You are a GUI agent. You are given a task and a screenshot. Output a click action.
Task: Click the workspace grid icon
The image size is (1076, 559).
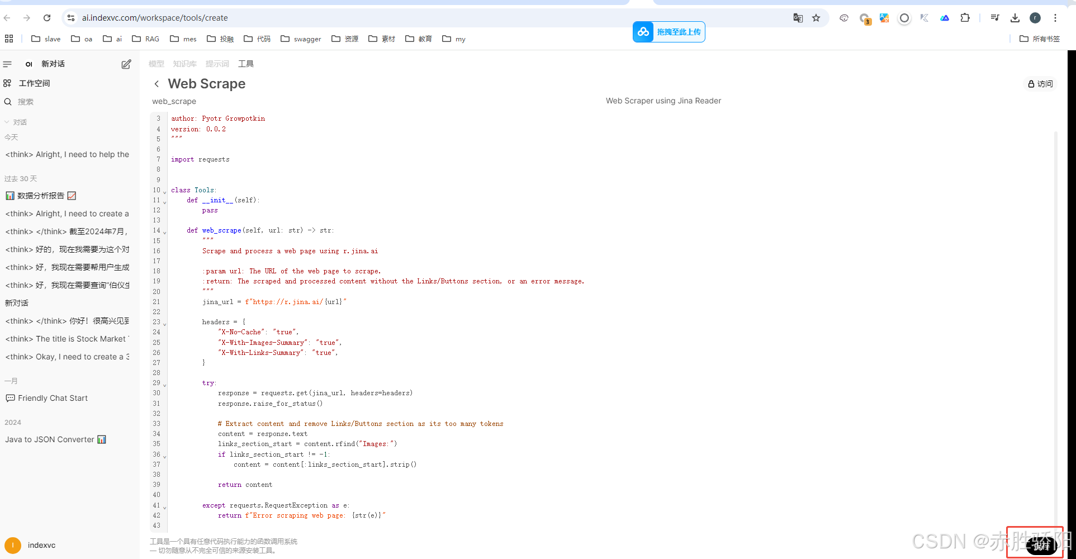click(x=7, y=83)
